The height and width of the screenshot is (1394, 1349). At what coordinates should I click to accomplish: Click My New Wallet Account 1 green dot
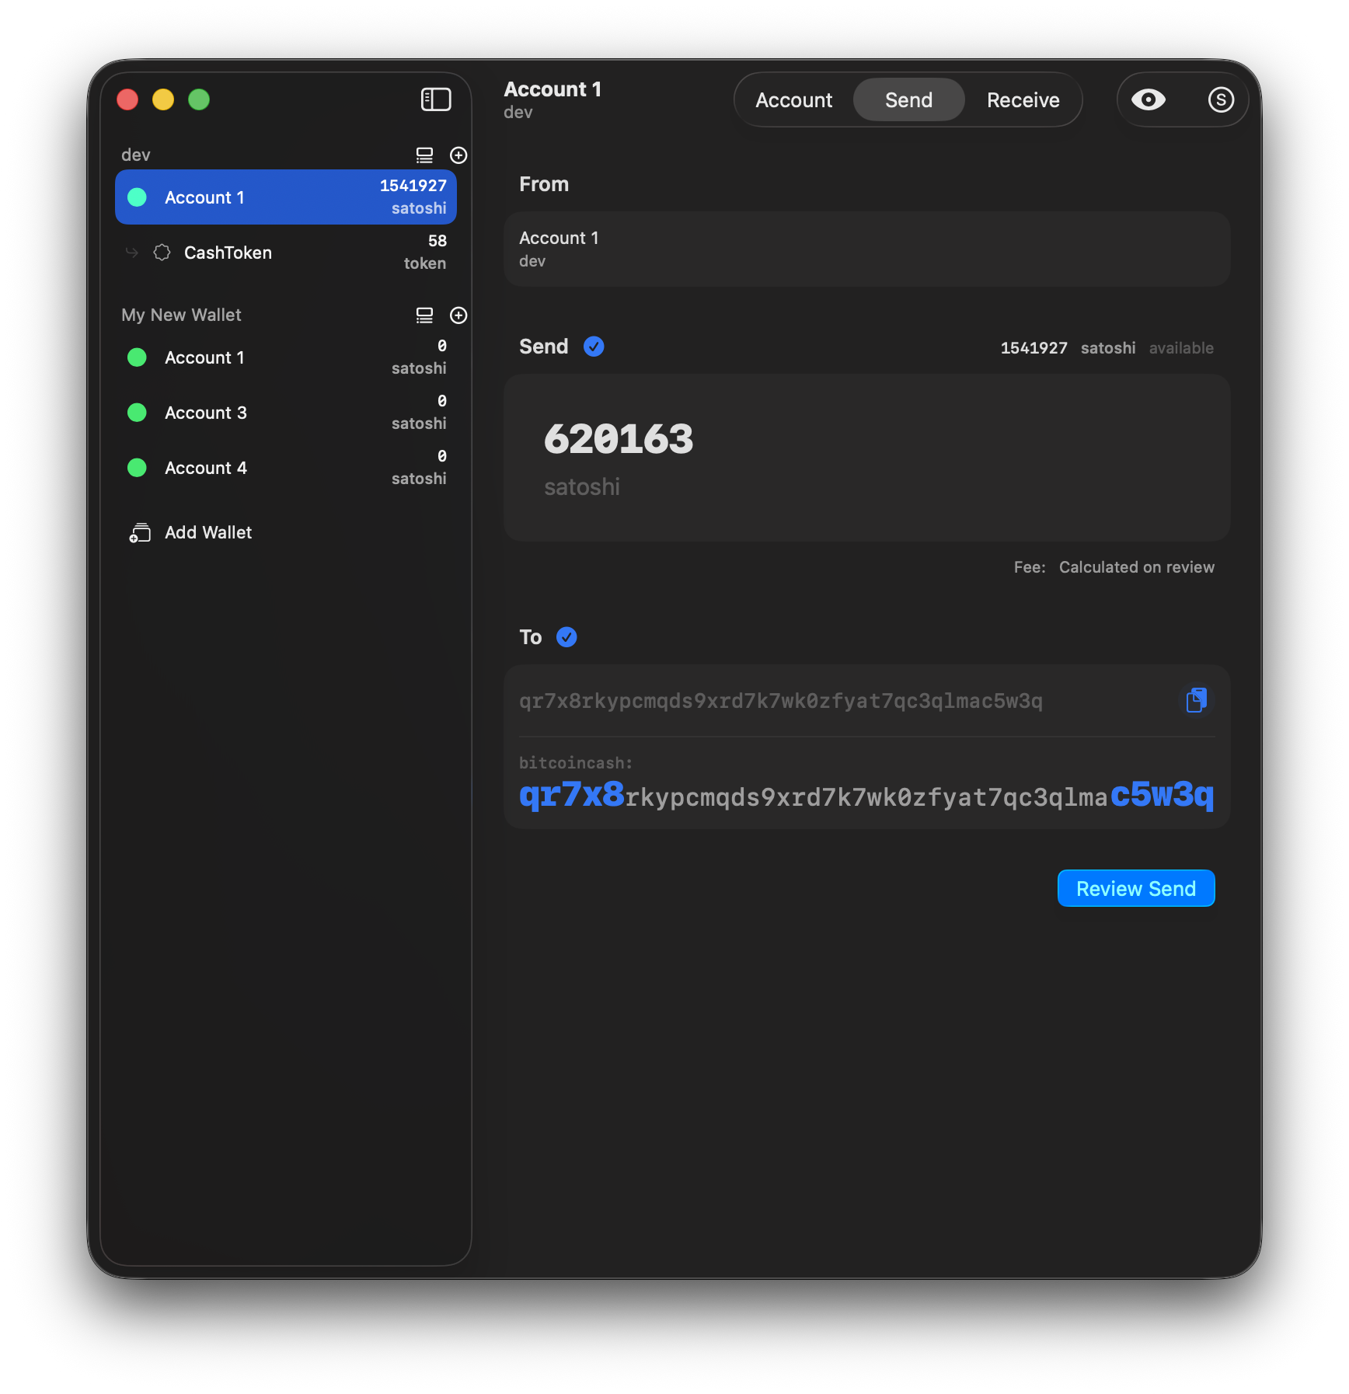tap(138, 357)
